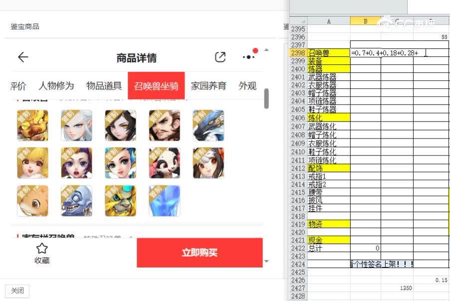This screenshot has width=450, height=301.
Task: Switch to the 物品道具 tab
Action: click(x=103, y=85)
